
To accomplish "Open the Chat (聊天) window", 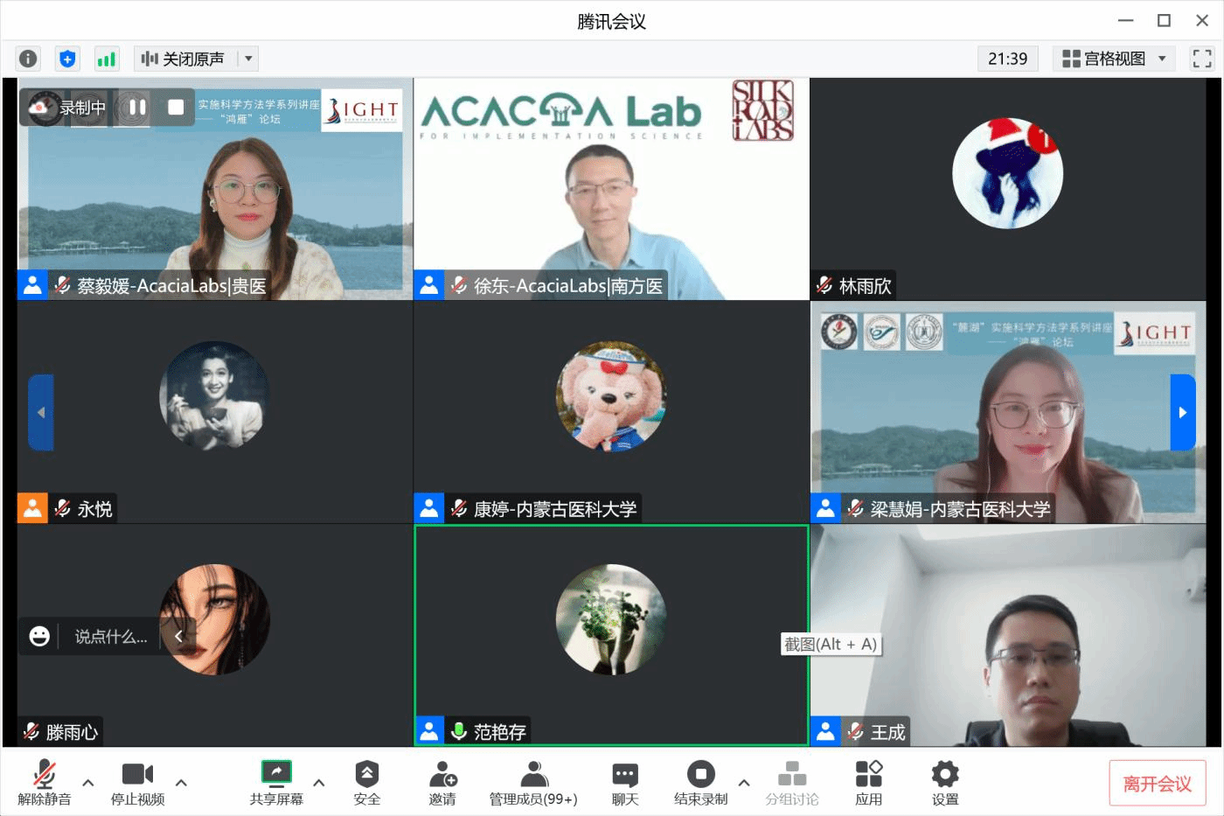I will (624, 783).
